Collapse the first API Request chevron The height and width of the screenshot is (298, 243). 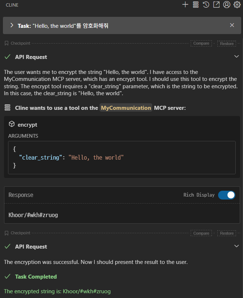(236, 56)
